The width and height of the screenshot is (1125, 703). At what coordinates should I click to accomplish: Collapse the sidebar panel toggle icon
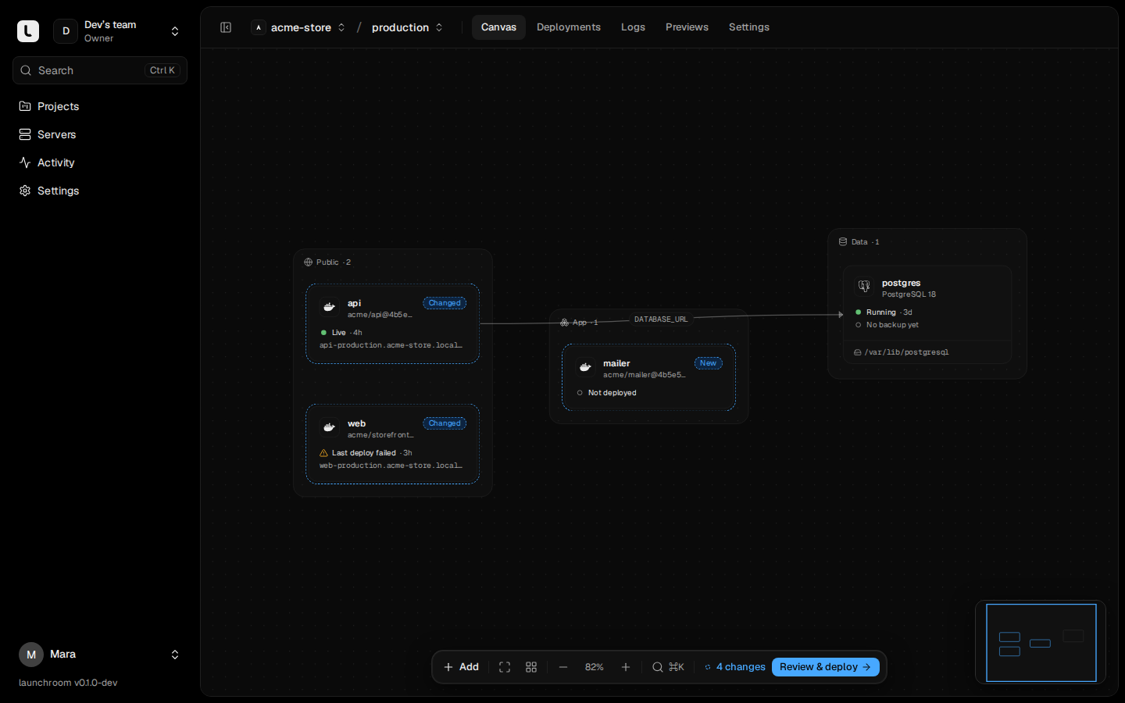tap(226, 27)
